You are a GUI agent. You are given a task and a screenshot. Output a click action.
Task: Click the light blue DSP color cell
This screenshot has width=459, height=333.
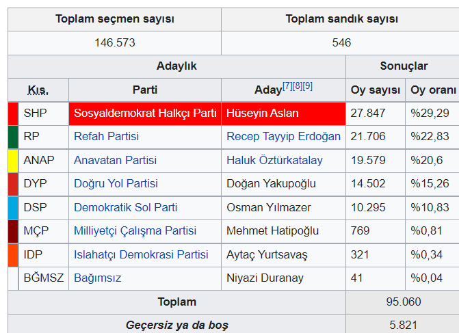click(x=12, y=207)
